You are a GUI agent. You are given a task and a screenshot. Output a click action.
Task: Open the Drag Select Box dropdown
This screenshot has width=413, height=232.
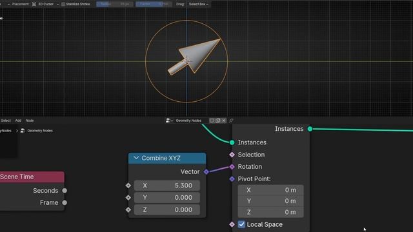pos(198,4)
